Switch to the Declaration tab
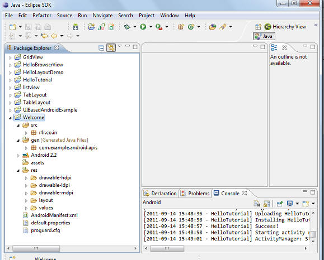This screenshot has width=324, height=260. (x=160, y=193)
